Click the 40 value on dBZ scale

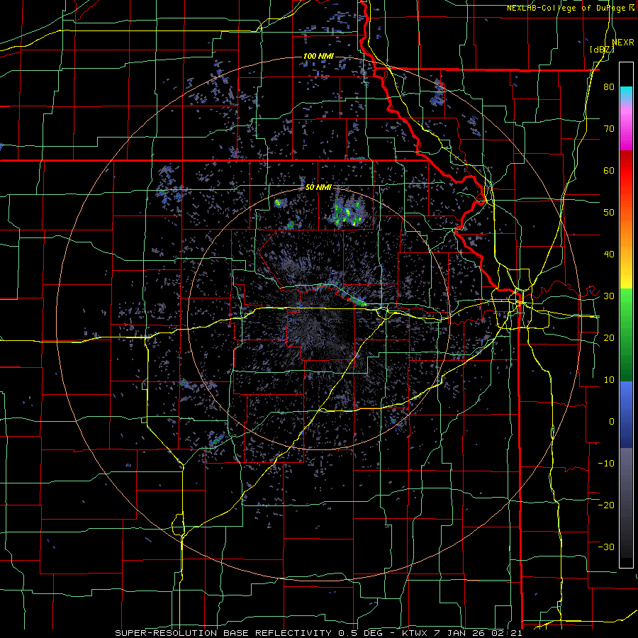[609, 254]
